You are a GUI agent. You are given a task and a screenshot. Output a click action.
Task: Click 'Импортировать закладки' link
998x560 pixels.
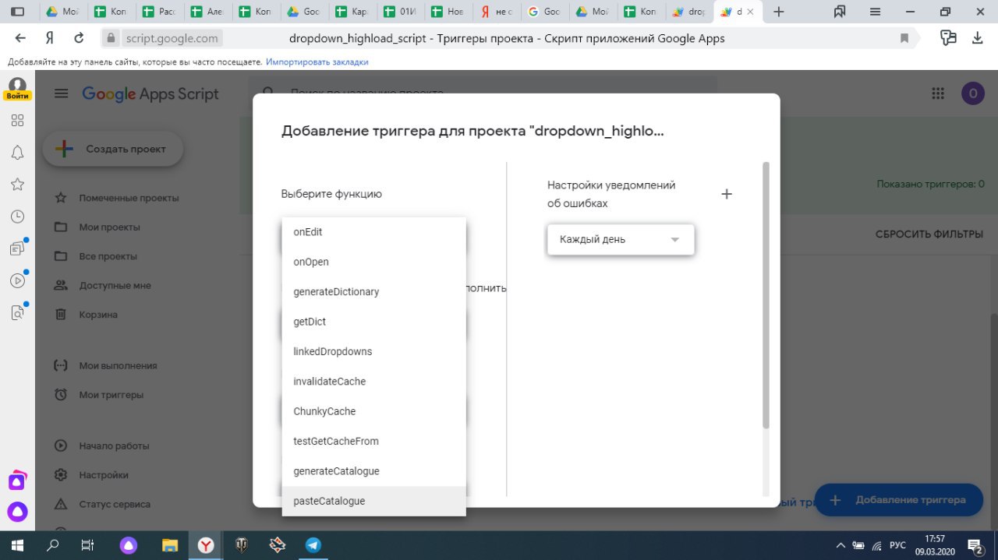pyautogui.click(x=317, y=62)
